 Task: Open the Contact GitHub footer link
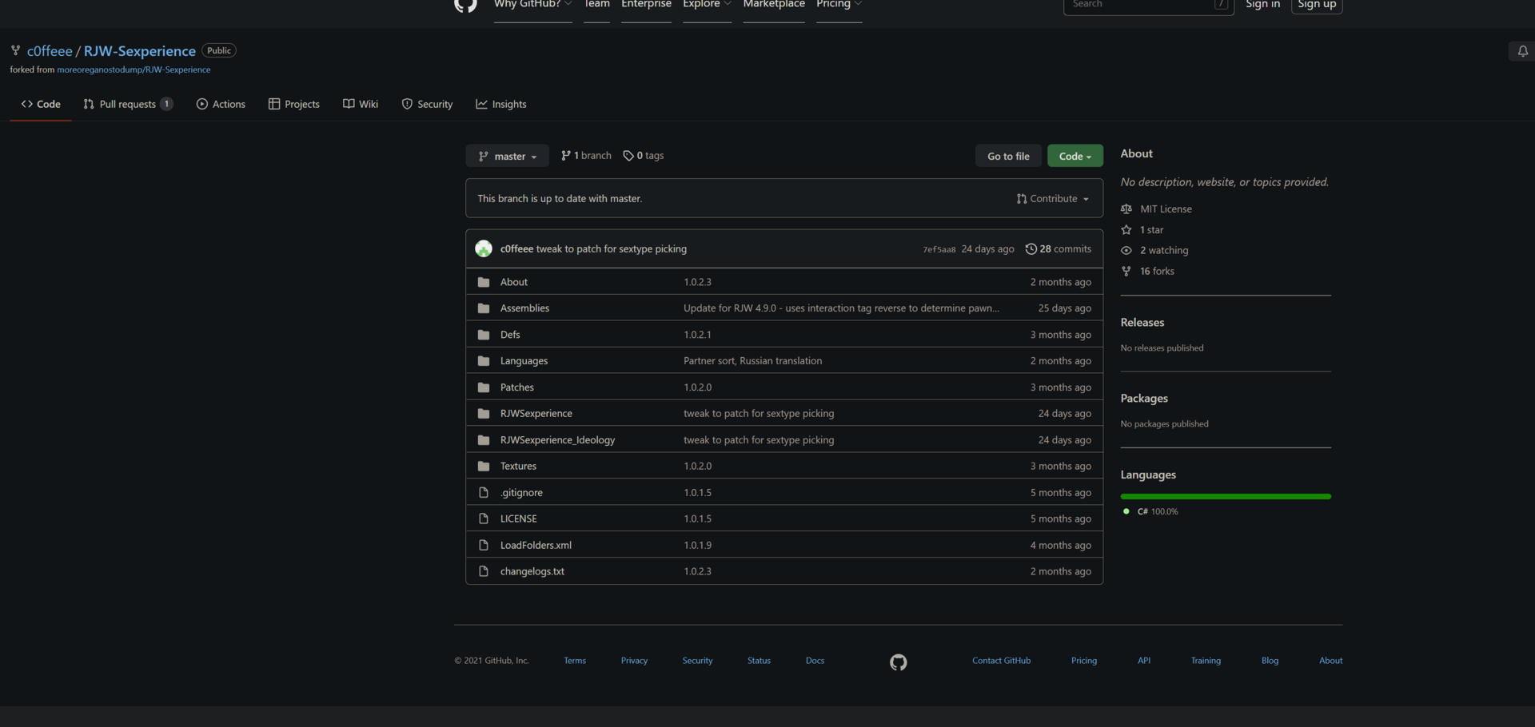(1001, 661)
